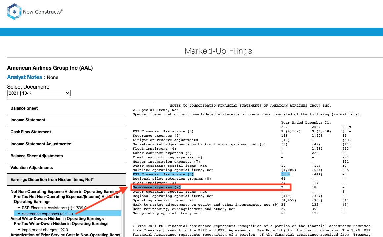Click the Mark-to-market adjustments on bankruptcy obligations row
This screenshot has height=237, width=383.
pos(199,144)
